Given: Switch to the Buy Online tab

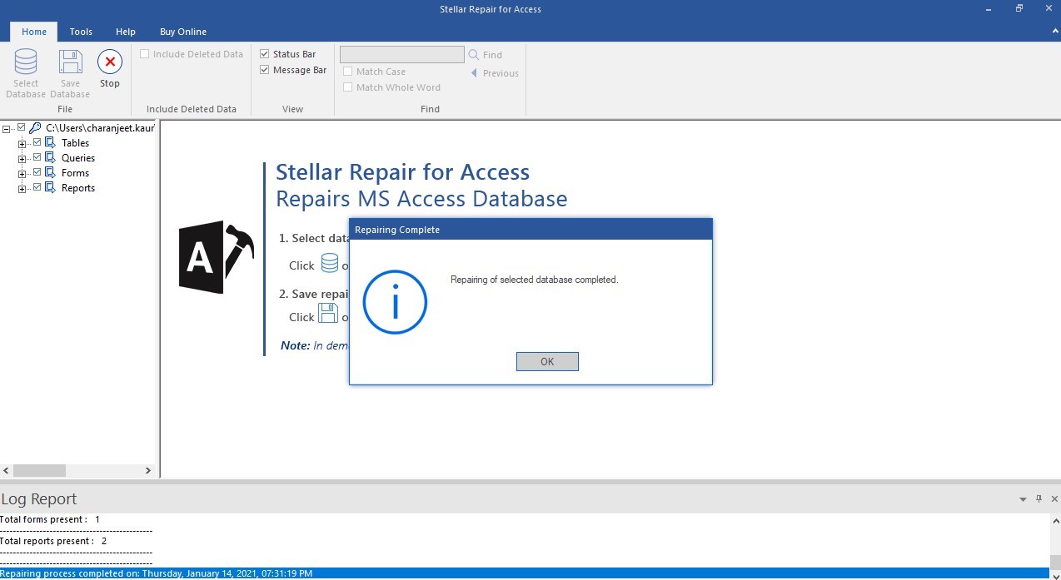Looking at the screenshot, I should [x=182, y=32].
